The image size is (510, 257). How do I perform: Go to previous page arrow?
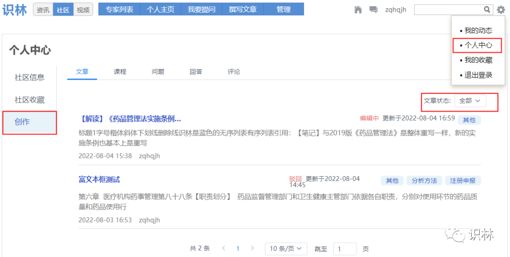pyautogui.click(x=223, y=248)
